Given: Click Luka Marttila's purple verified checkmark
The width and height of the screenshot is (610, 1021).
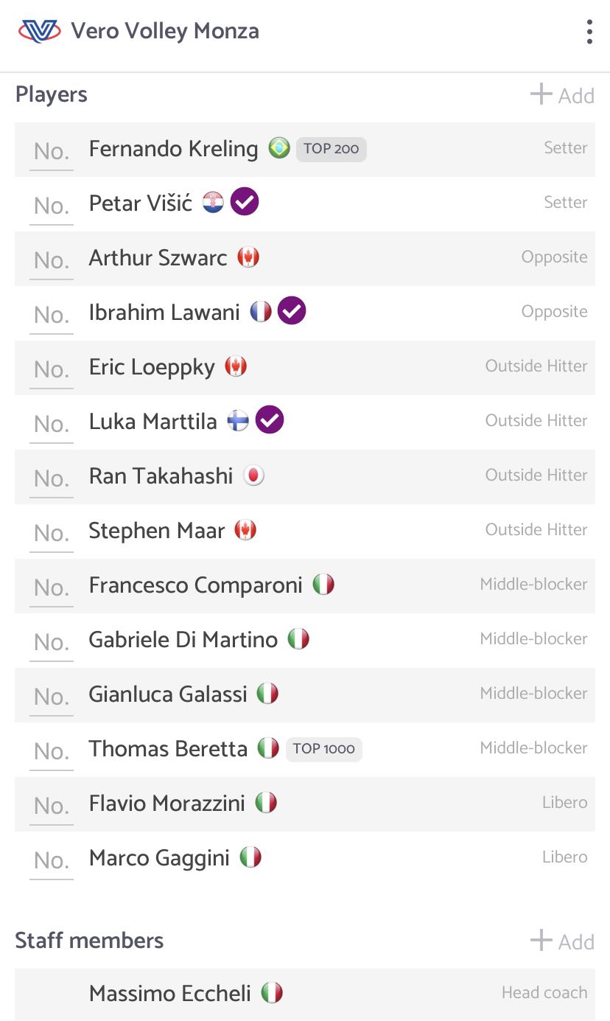Looking at the screenshot, I should coord(270,420).
